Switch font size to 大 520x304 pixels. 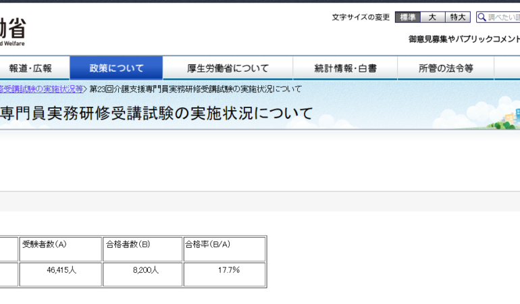432,18
